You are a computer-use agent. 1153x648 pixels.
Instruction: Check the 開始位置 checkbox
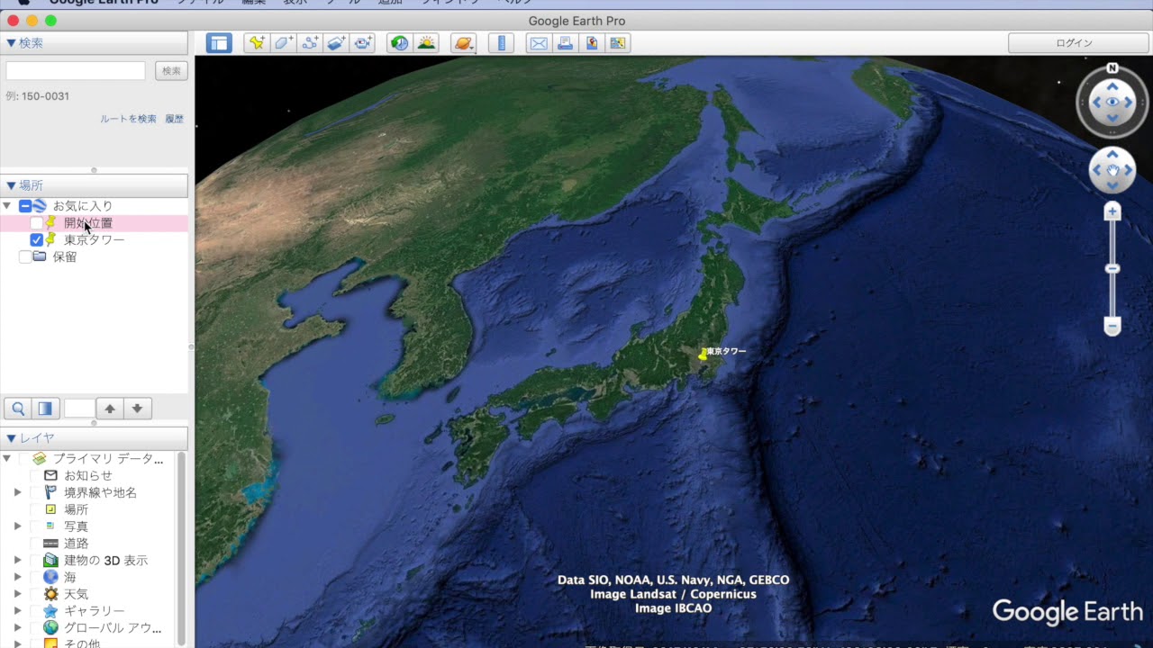pos(36,223)
